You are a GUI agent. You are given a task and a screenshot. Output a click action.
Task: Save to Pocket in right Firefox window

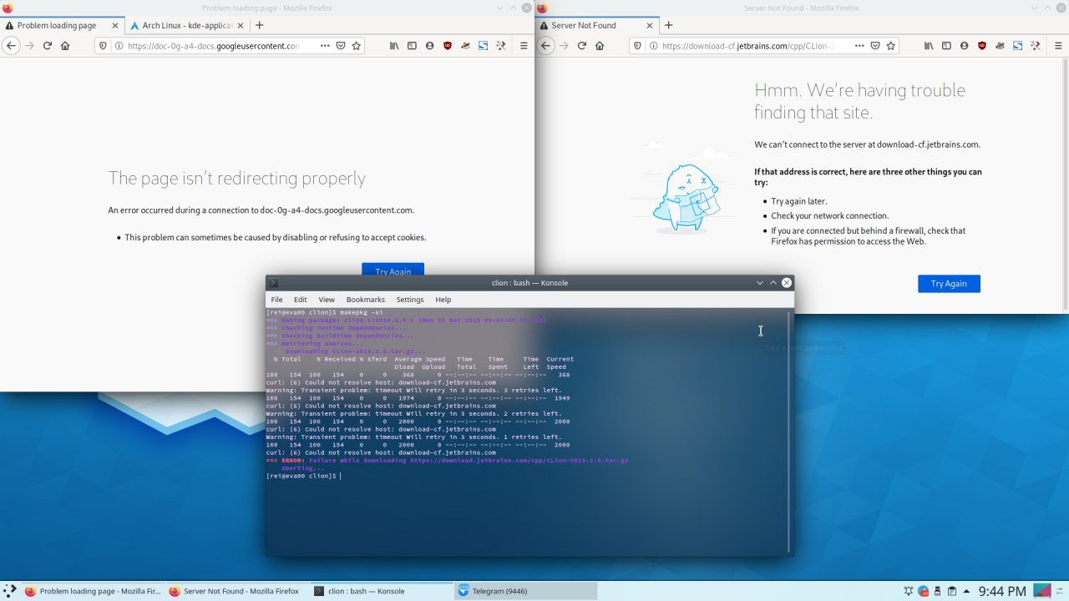pos(875,46)
